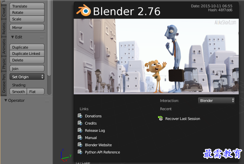Open the Credits link

pos(91,123)
